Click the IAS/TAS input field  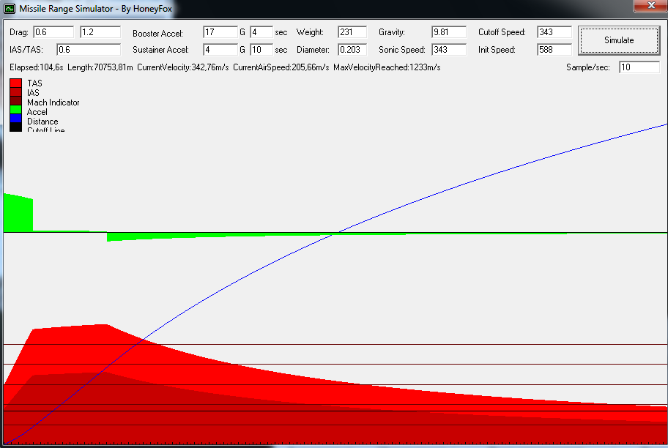(89, 50)
